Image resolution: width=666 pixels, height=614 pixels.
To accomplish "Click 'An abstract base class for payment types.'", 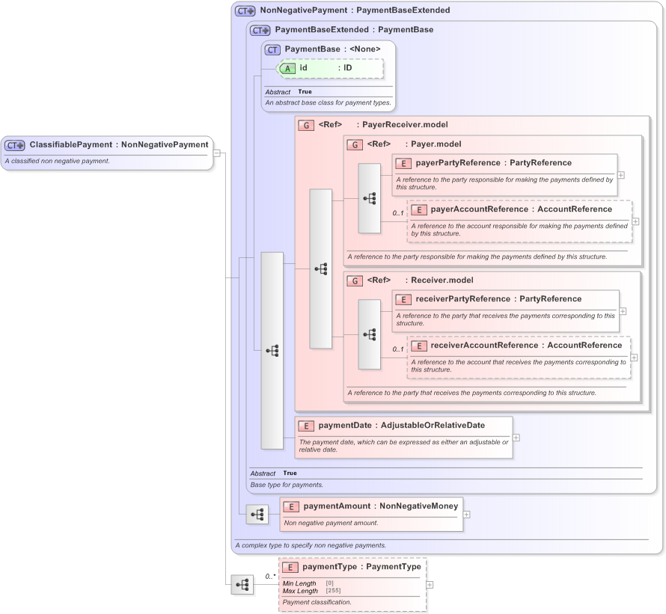I will click(x=328, y=102).
